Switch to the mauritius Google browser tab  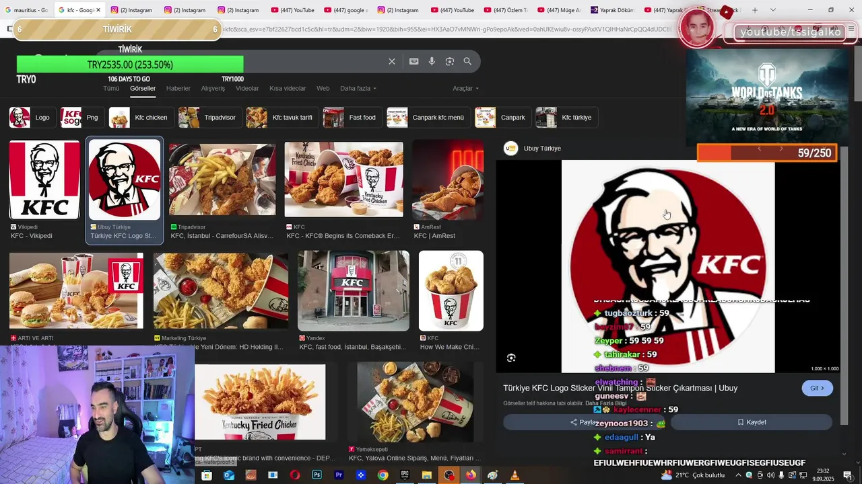pos(26,10)
